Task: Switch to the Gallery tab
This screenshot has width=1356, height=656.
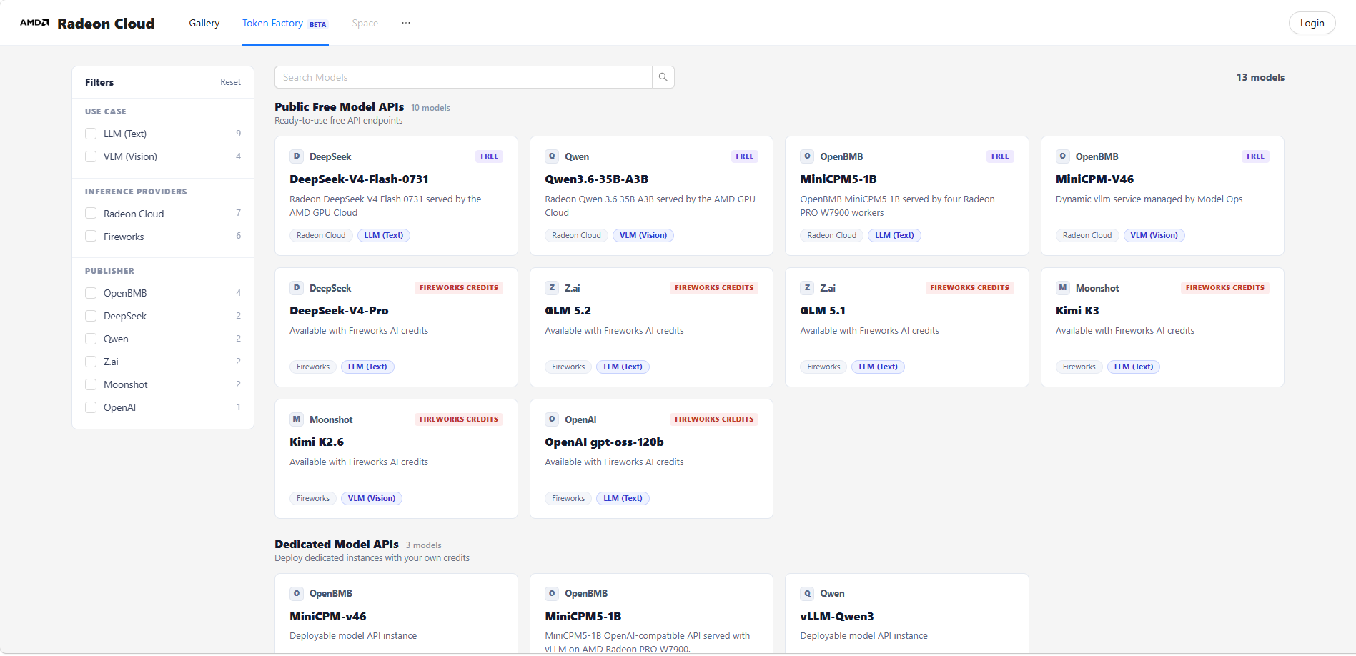Action: tap(204, 23)
